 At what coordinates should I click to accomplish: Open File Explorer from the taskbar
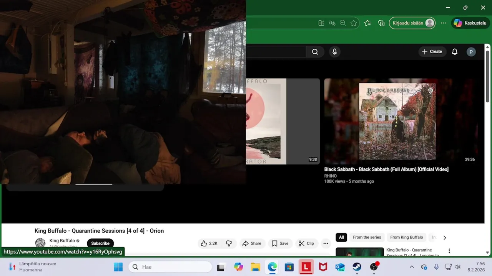[255, 267]
